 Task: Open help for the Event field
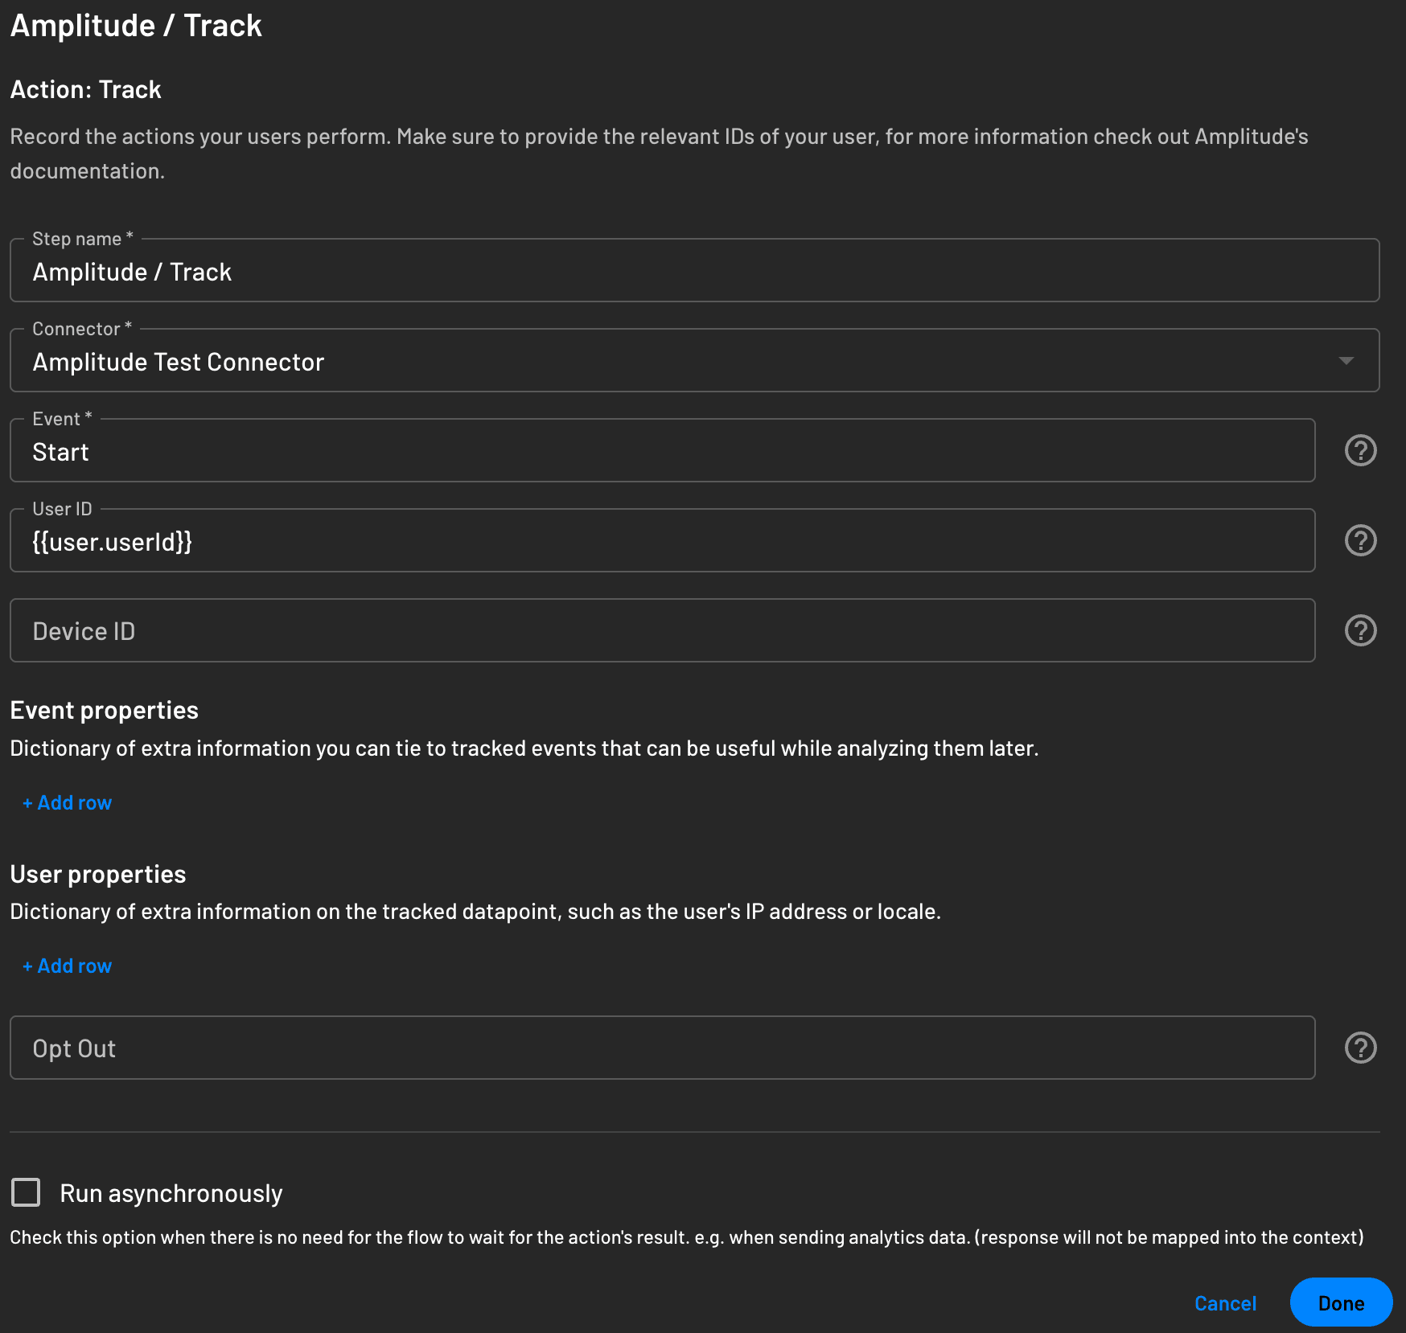coord(1360,451)
